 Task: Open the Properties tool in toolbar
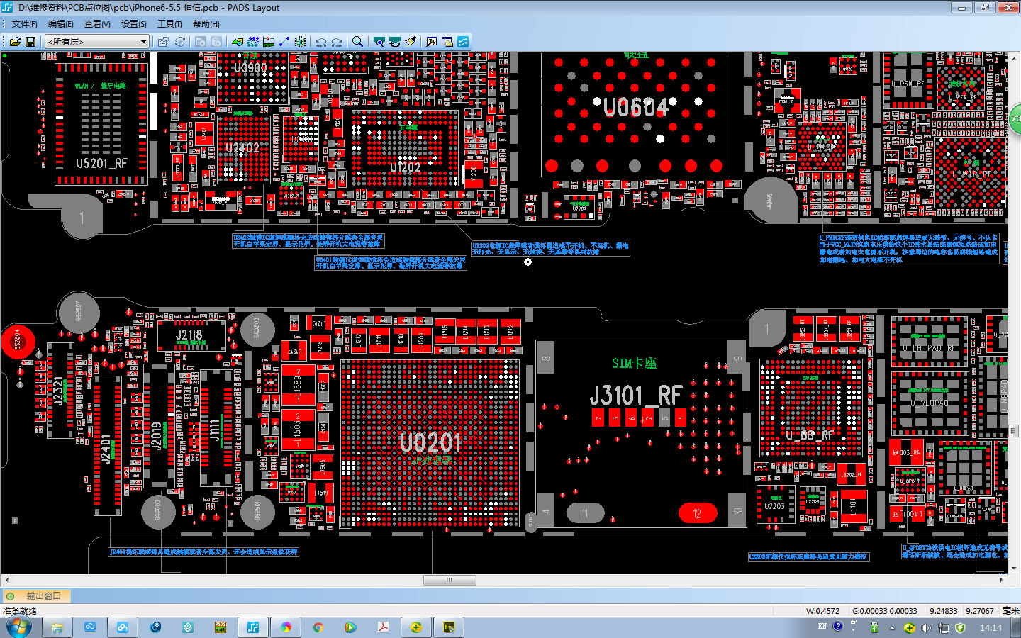(x=164, y=42)
